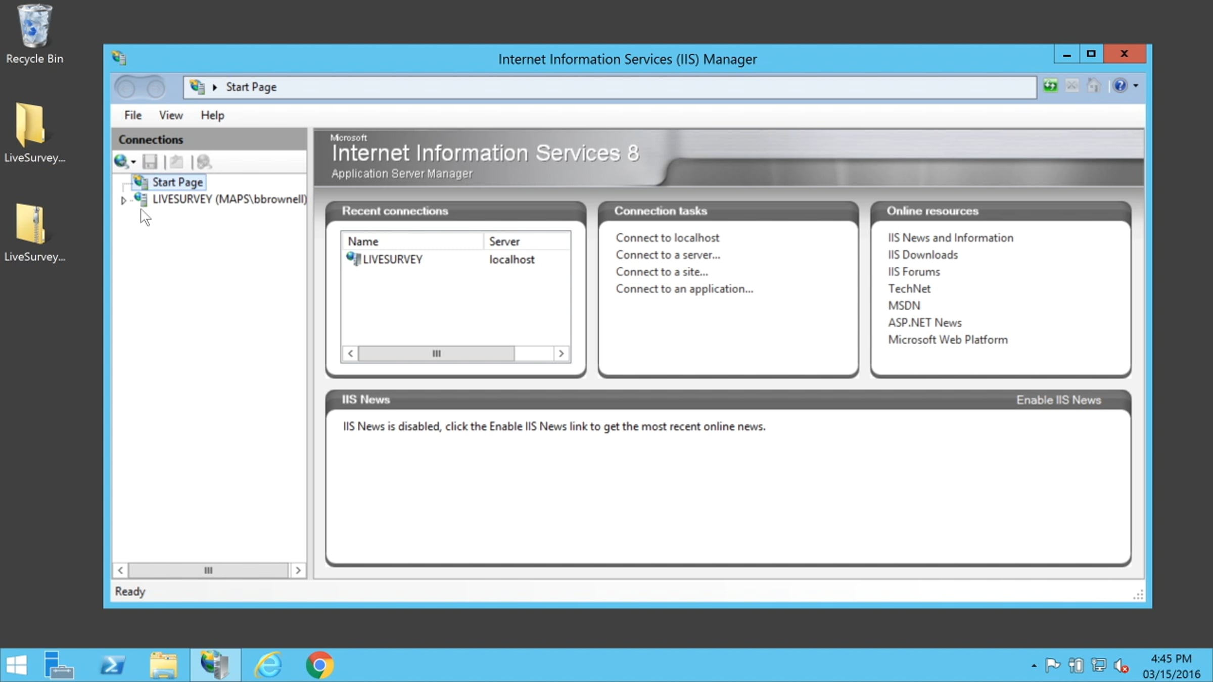The height and width of the screenshot is (682, 1213).
Task: Click the delete connection icon in Connections
Action: tap(204, 162)
